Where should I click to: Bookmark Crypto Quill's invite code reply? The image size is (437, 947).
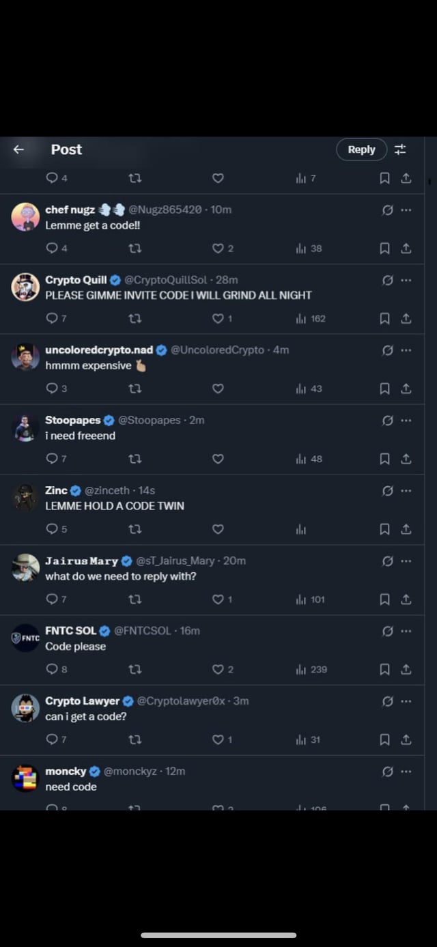(384, 319)
